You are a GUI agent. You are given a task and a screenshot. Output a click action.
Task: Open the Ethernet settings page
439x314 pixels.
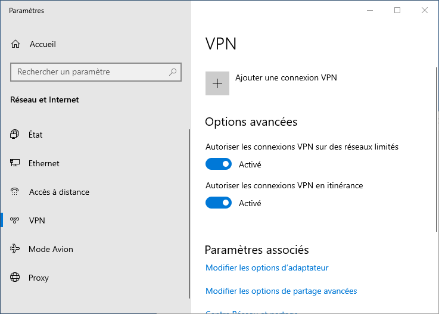(x=44, y=163)
